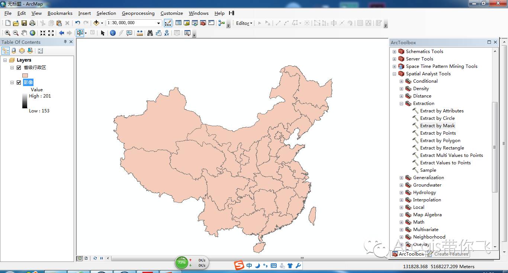Open the Catalog window icon
Screen dimensions: 508x273
pyautogui.click(x=187, y=23)
